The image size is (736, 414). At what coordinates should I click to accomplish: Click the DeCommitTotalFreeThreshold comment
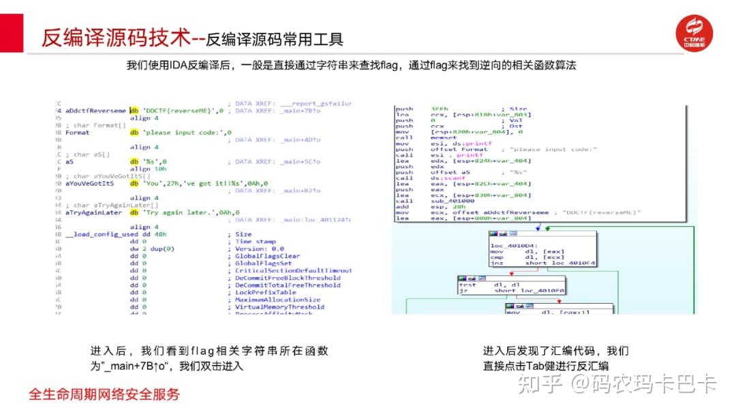pyautogui.click(x=288, y=285)
